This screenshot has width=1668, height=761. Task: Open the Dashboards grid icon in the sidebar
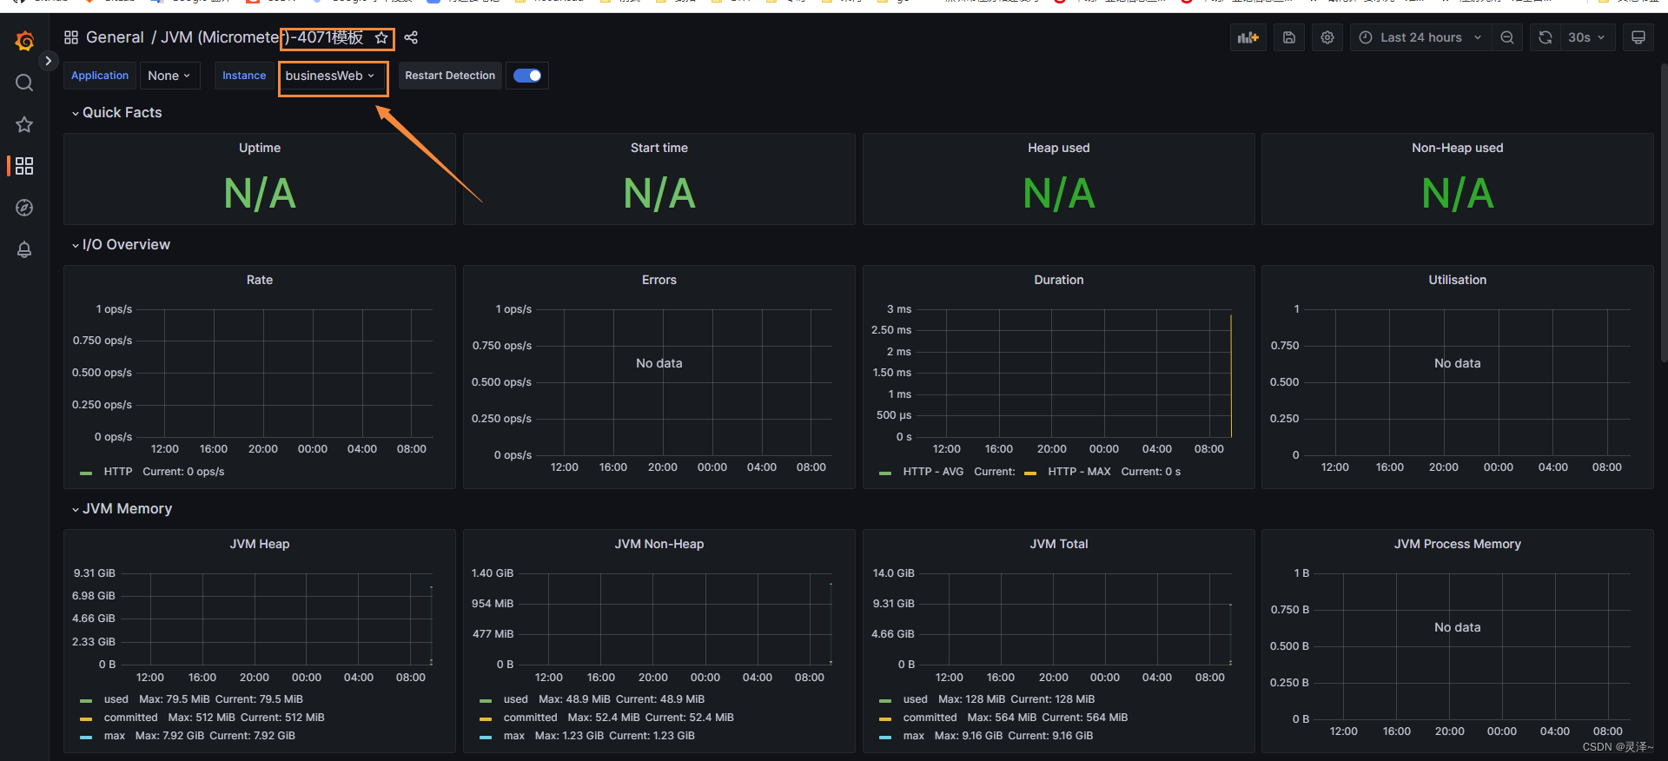pyautogui.click(x=24, y=166)
